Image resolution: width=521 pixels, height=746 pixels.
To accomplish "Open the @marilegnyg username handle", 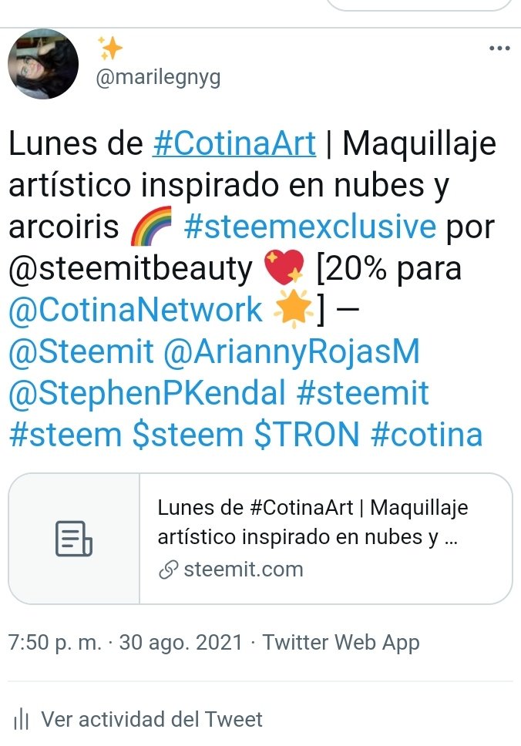I will 158,78.
